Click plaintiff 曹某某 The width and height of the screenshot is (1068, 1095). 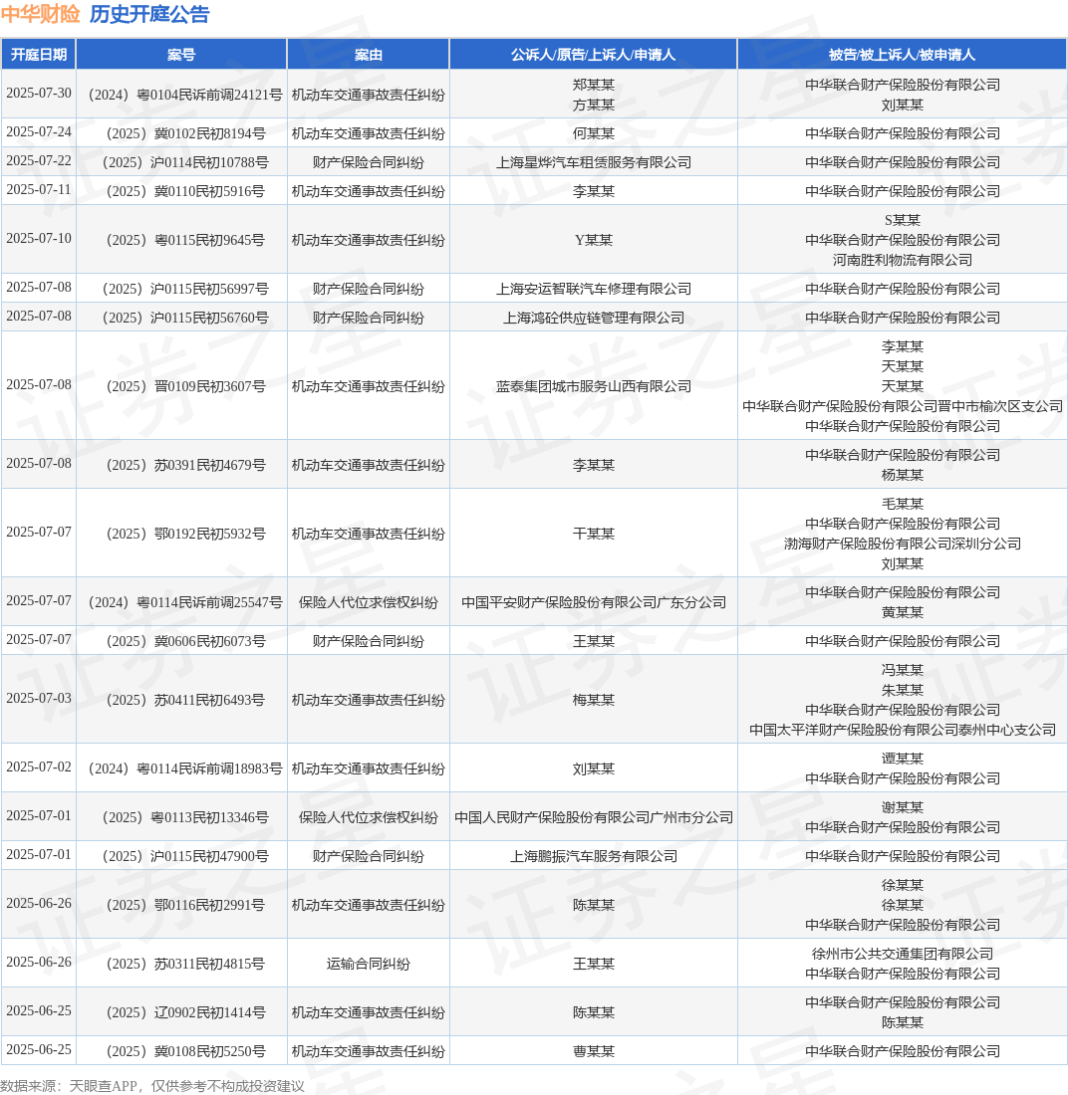pyautogui.click(x=594, y=1051)
